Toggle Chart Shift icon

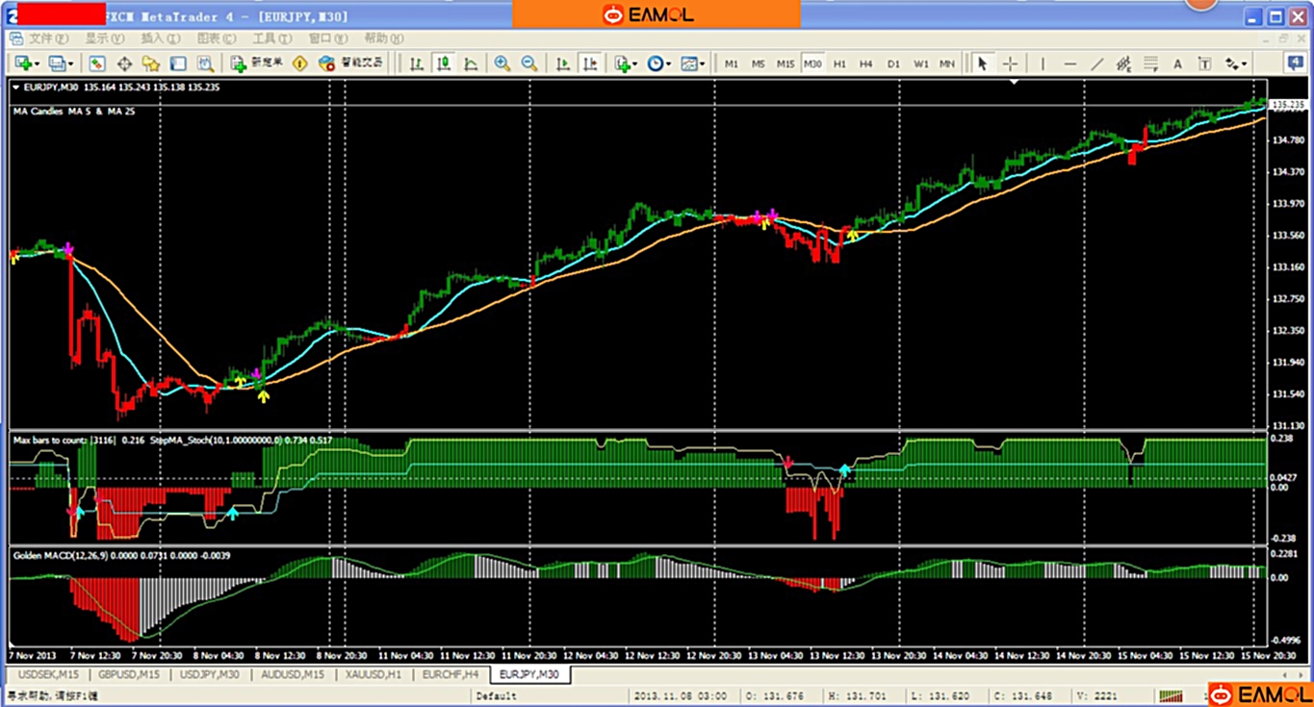click(x=590, y=63)
